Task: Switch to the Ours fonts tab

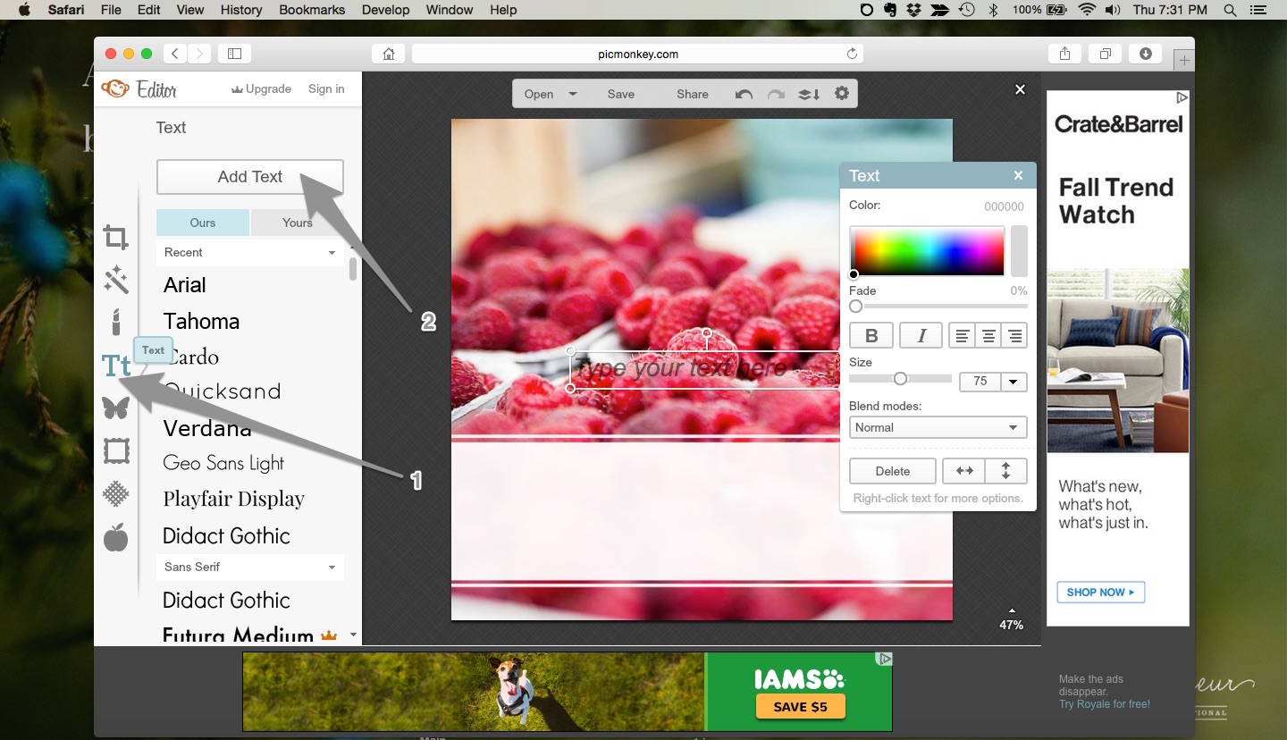Action: [203, 223]
